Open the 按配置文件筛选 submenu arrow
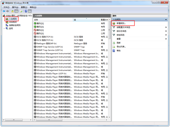This screenshot has height=127, width=170. (x=166, y=27)
